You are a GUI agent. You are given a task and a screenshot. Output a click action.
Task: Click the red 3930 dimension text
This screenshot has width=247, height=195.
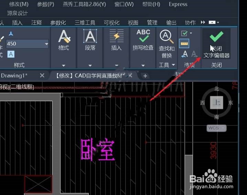(213, 150)
